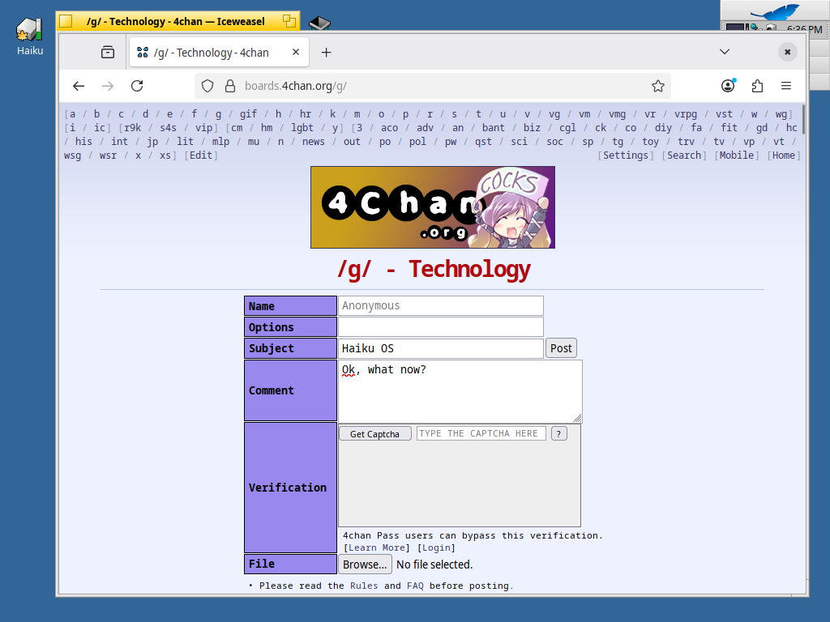Reload the current page

tap(137, 86)
